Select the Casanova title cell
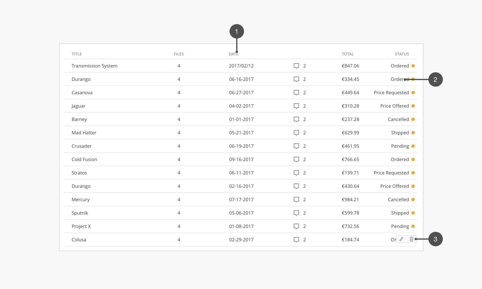The height and width of the screenshot is (289, 482). pyautogui.click(x=82, y=93)
